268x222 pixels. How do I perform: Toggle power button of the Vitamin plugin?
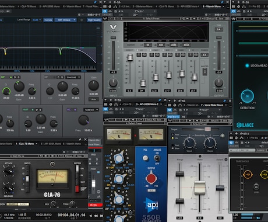105,11
